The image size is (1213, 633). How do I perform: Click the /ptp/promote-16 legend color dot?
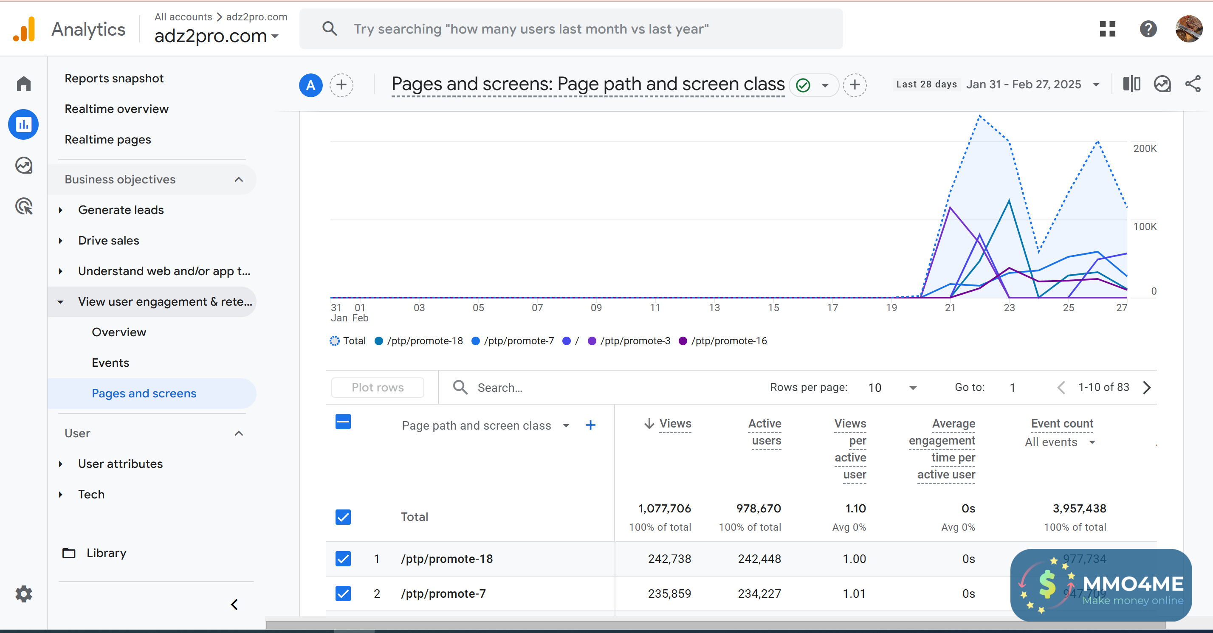tap(683, 341)
